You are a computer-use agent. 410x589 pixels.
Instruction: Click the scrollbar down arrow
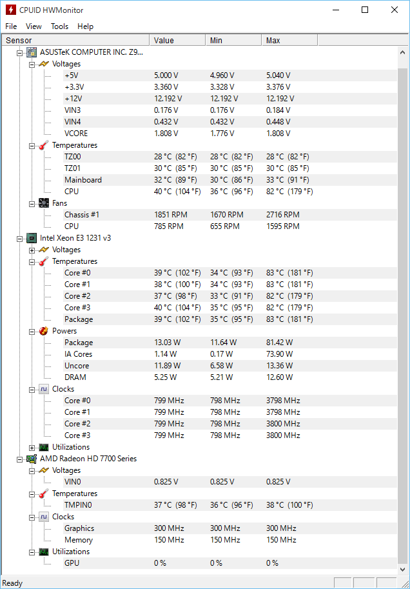coord(403,569)
